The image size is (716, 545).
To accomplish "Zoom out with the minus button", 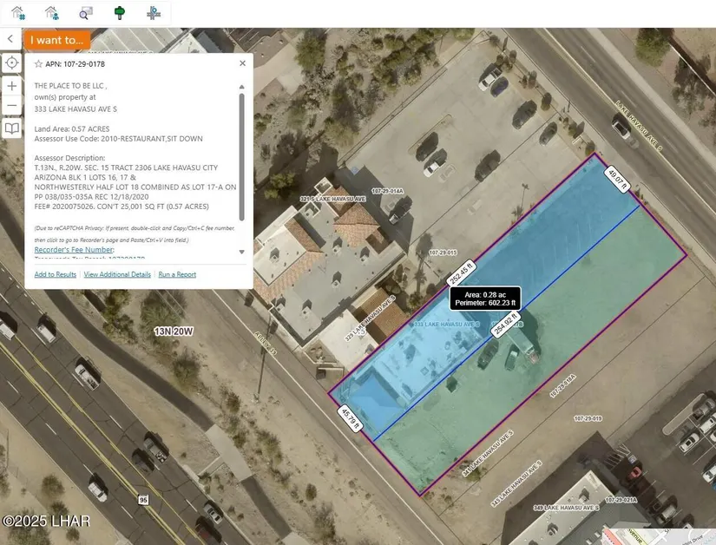I will 11,107.
